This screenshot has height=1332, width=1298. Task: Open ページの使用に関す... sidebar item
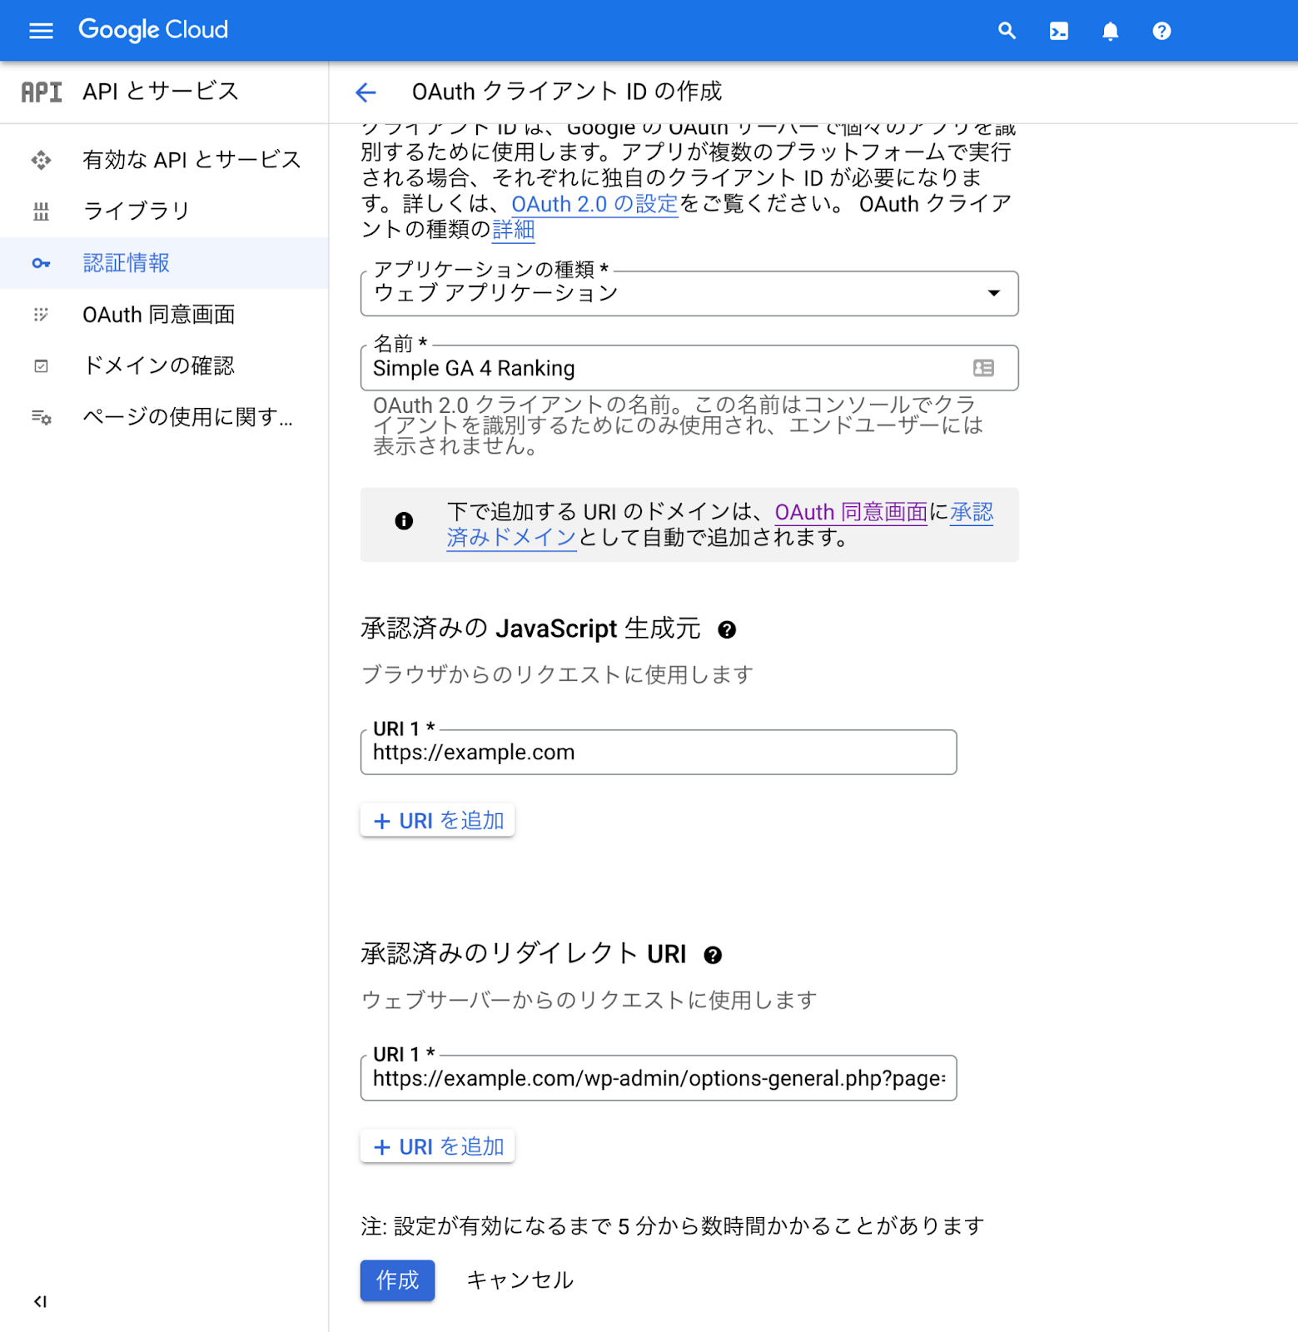point(164,417)
